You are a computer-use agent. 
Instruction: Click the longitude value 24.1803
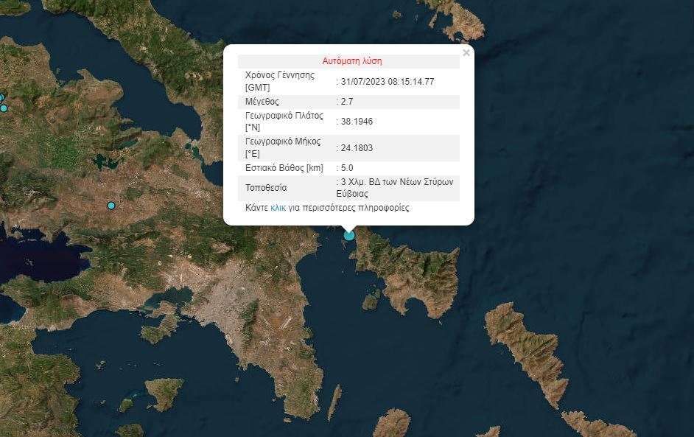[x=357, y=148]
